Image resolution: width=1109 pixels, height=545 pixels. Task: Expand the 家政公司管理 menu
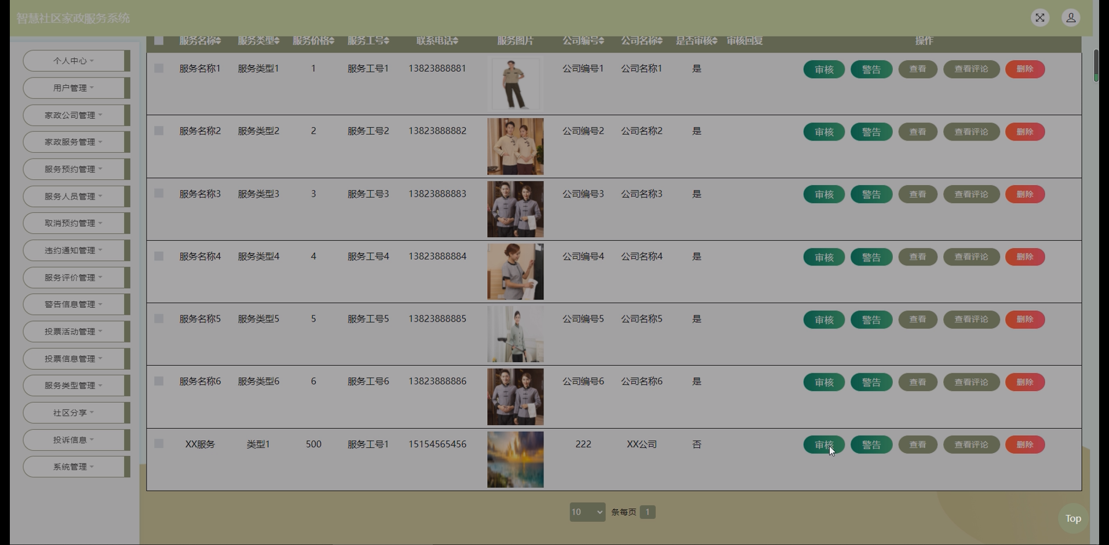76,115
